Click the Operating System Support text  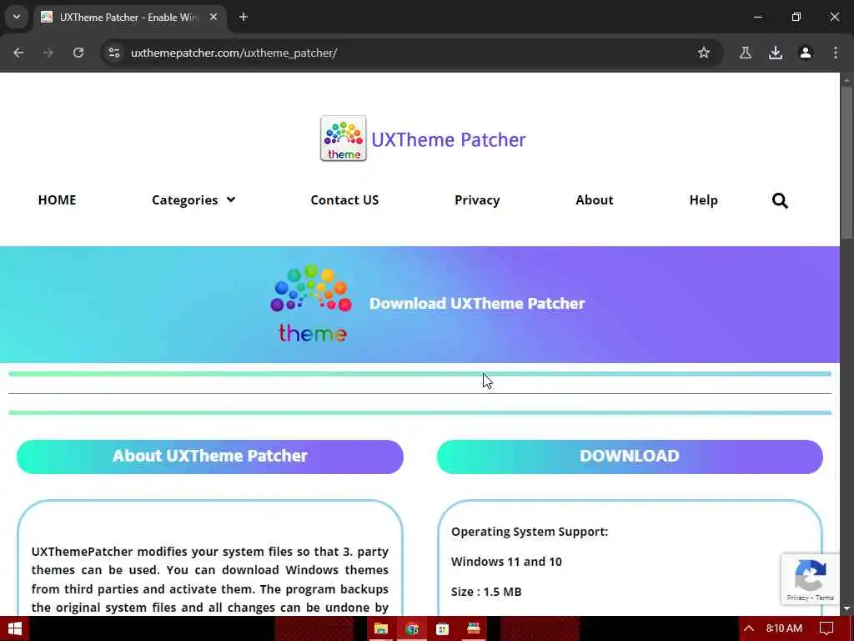[530, 532]
